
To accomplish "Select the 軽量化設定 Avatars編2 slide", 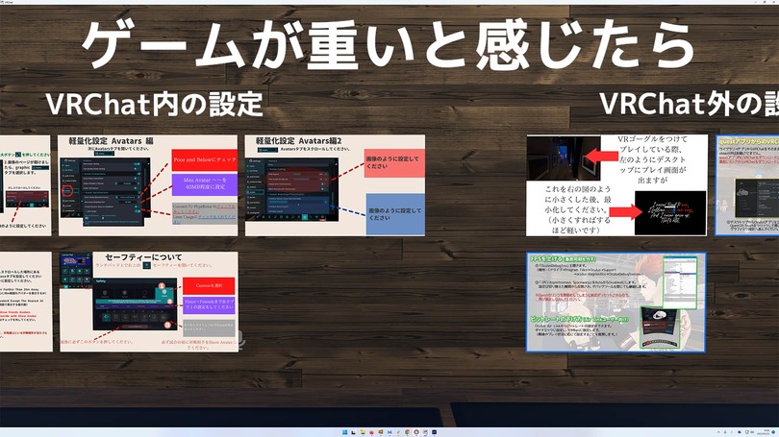I will 335,185.
